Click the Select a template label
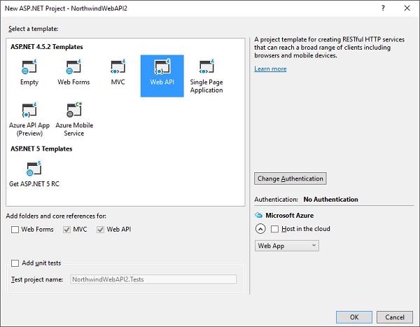 pyautogui.click(x=33, y=29)
